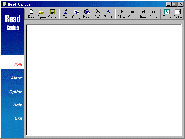The width and height of the screenshot is (185, 139).
Task: Create a new document with New icon
Action: pos(31,14)
